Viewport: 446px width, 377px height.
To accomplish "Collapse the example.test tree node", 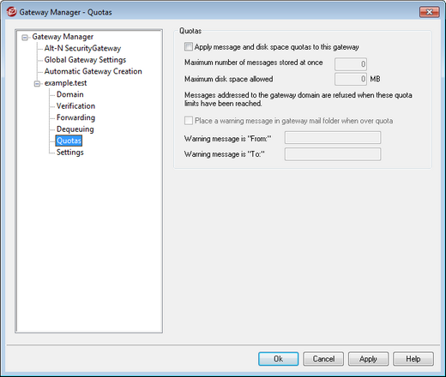I will [x=37, y=84].
